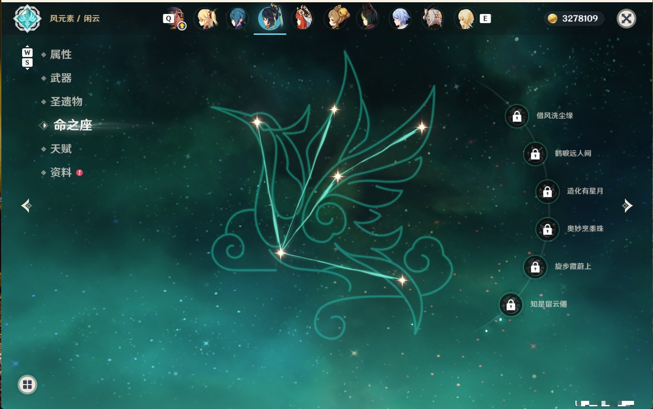Open the 天赋 talents section
Image resolution: width=653 pixels, height=409 pixels.
(x=61, y=149)
